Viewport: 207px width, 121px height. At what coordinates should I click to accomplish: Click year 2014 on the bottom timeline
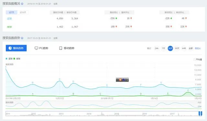click(89, 114)
